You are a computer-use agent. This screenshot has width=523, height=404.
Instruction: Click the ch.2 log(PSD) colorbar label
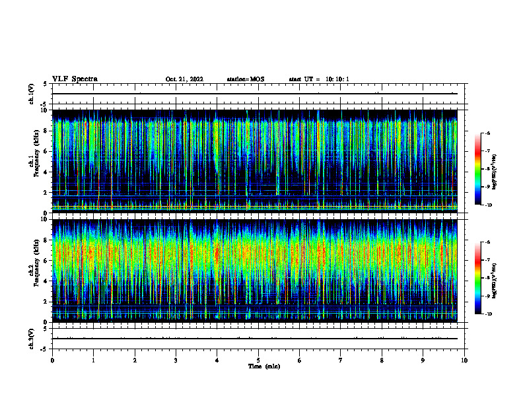pyautogui.click(x=495, y=281)
